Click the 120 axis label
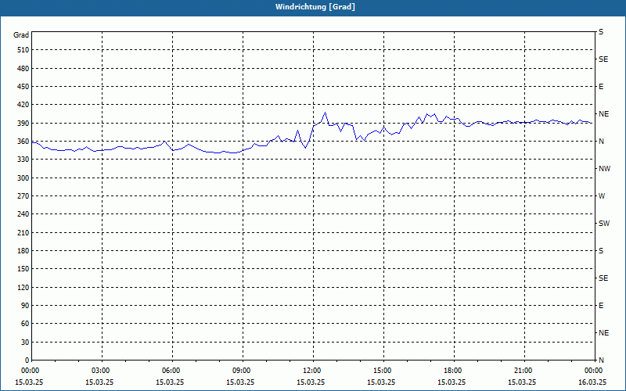Screen dimensions: 626x391 point(23,287)
